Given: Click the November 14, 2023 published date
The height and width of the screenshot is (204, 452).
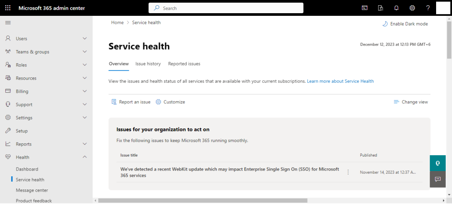Looking at the screenshot, I should click(388, 172).
